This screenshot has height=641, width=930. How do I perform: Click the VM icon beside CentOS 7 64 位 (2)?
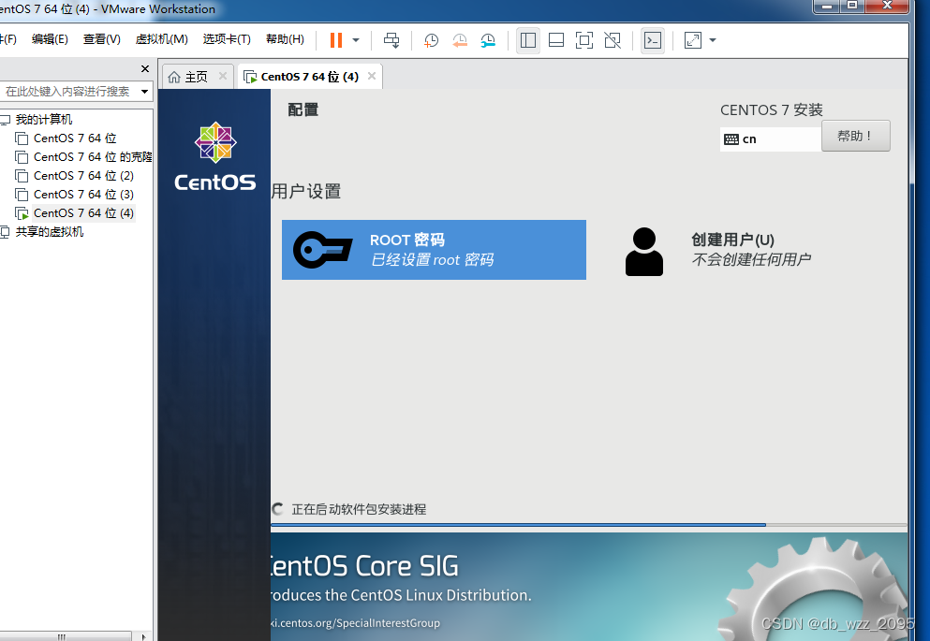pos(22,176)
